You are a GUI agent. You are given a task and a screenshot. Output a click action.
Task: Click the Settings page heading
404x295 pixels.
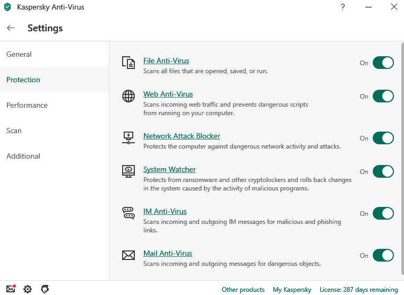tap(45, 28)
